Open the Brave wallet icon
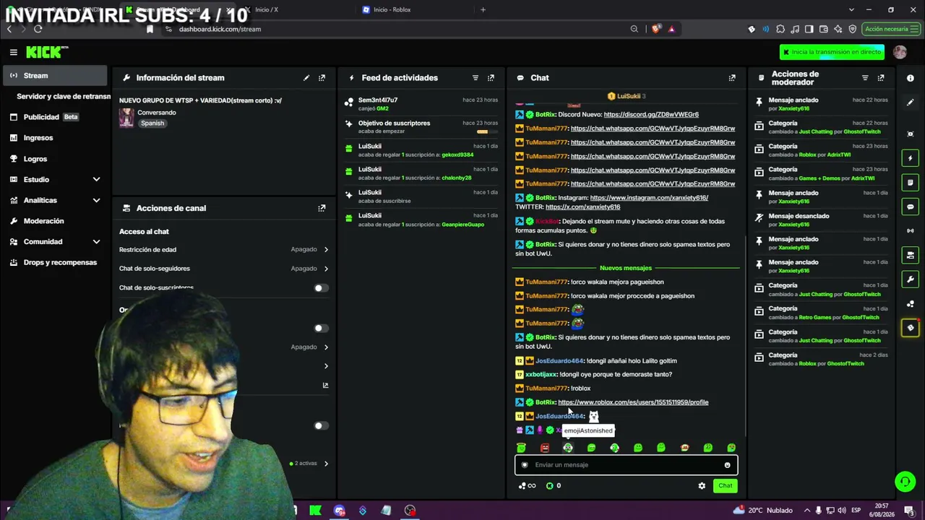 (x=824, y=29)
